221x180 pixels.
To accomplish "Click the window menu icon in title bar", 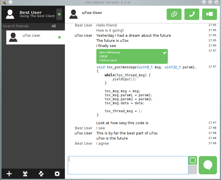I will click(4, 2).
